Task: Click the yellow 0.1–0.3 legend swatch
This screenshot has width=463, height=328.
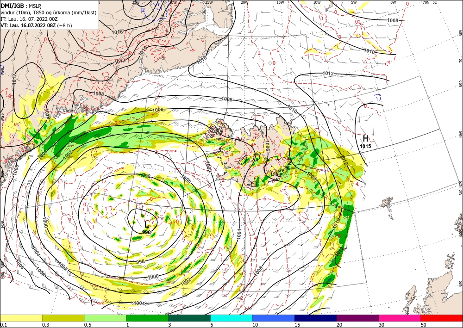Action: click(x=21, y=318)
